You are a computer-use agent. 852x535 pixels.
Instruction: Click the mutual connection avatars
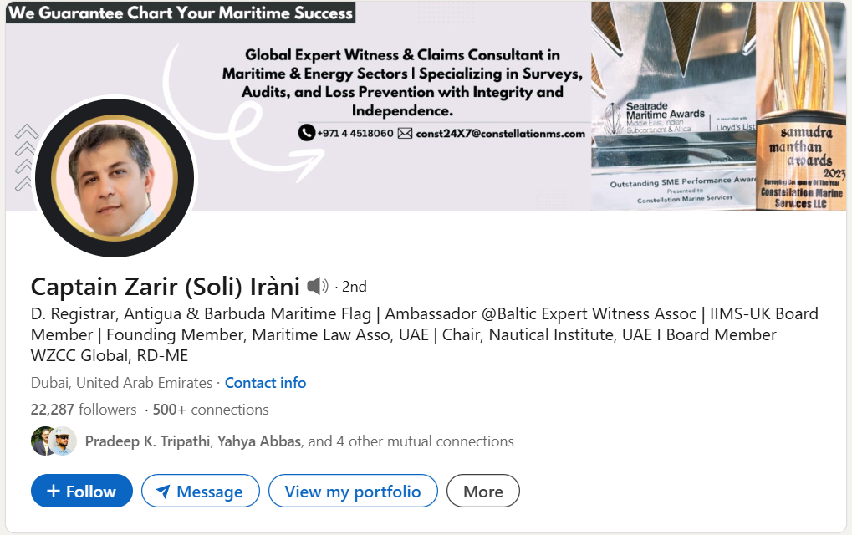click(x=53, y=441)
